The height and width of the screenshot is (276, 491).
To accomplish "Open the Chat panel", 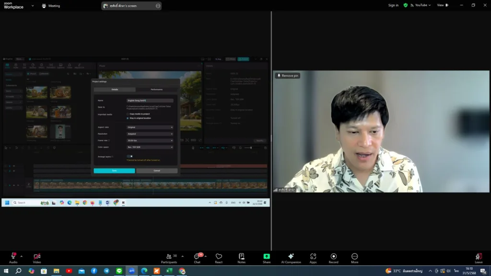I will 197,256.
